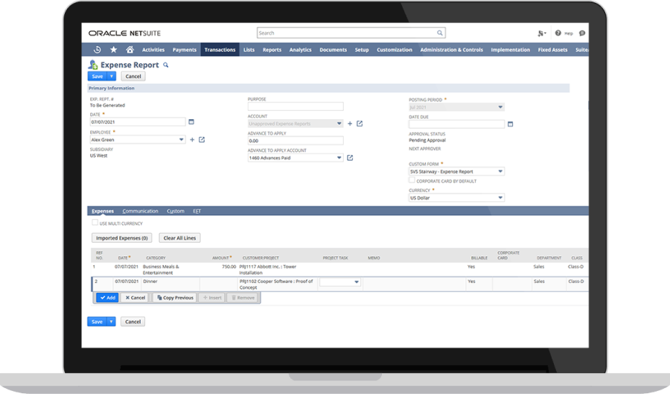Open the Fixed Assets menu

point(552,50)
